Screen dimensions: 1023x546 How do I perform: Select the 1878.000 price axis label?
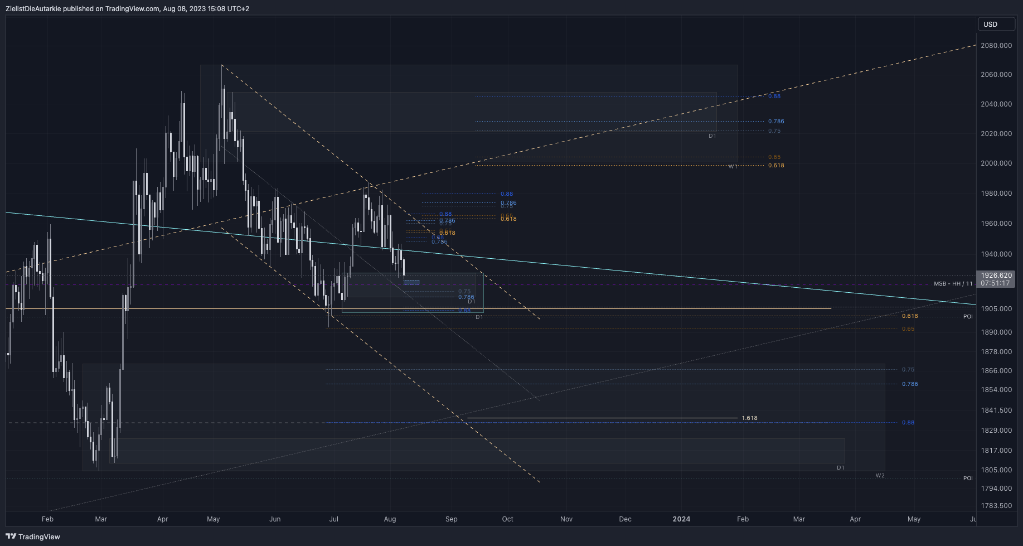click(996, 352)
